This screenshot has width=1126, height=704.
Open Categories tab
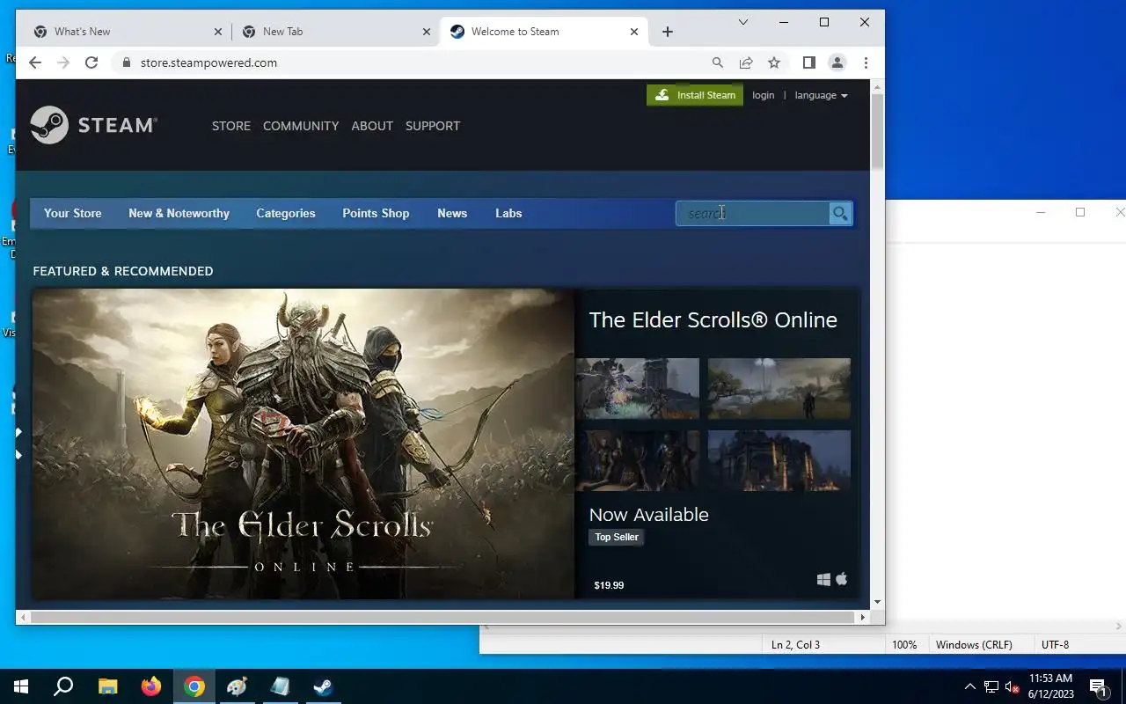(286, 213)
